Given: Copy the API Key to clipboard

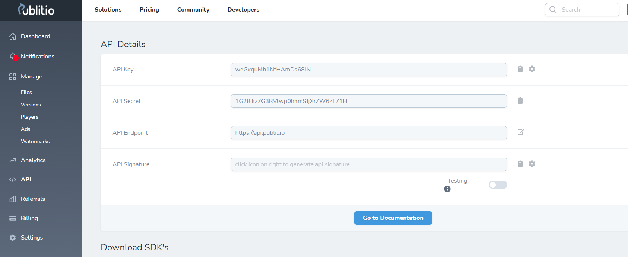Looking at the screenshot, I should tap(520, 69).
